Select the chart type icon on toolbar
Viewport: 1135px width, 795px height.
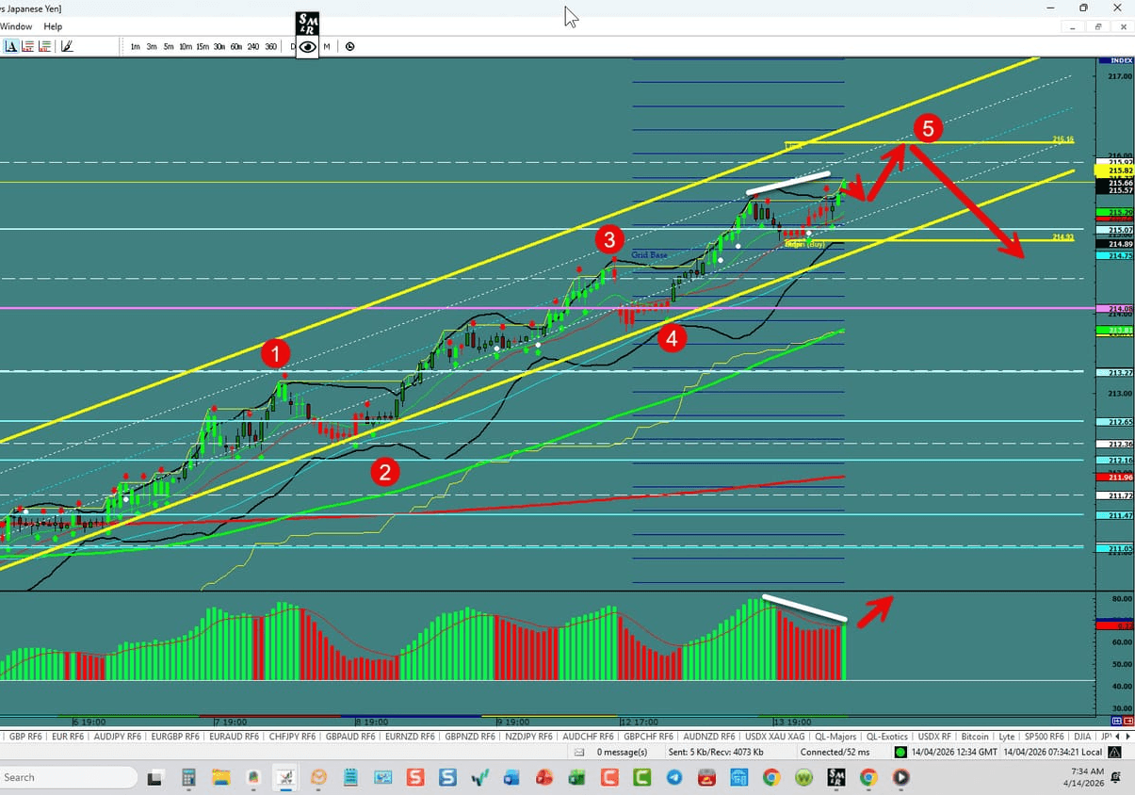(10, 45)
